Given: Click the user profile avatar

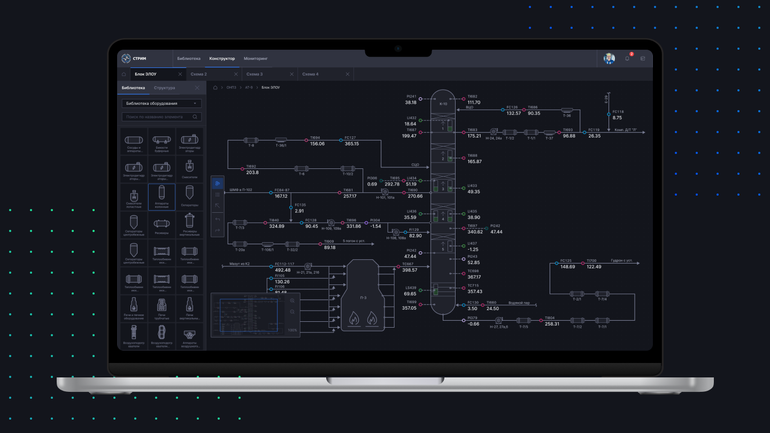Looking at the screenshot, I should click(x=609, y=58).
